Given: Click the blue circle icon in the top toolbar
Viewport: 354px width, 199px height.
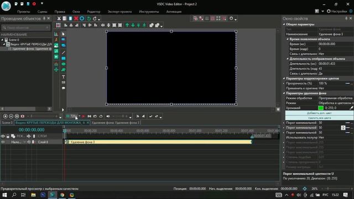Looking at the screenshot, I should [82, 18].
